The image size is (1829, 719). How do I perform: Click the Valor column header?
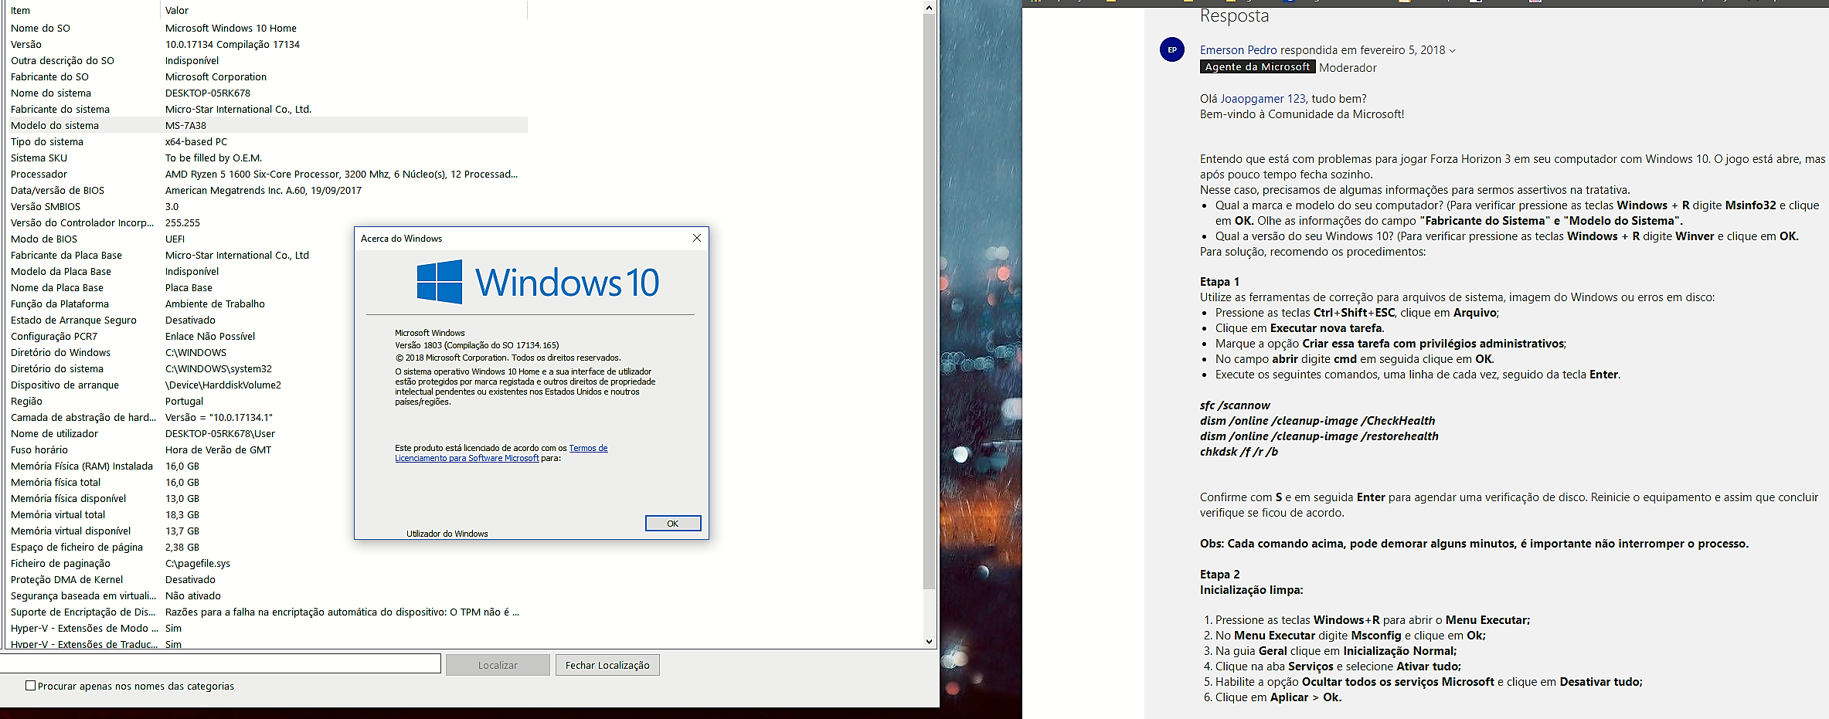(x=344, y=10)
